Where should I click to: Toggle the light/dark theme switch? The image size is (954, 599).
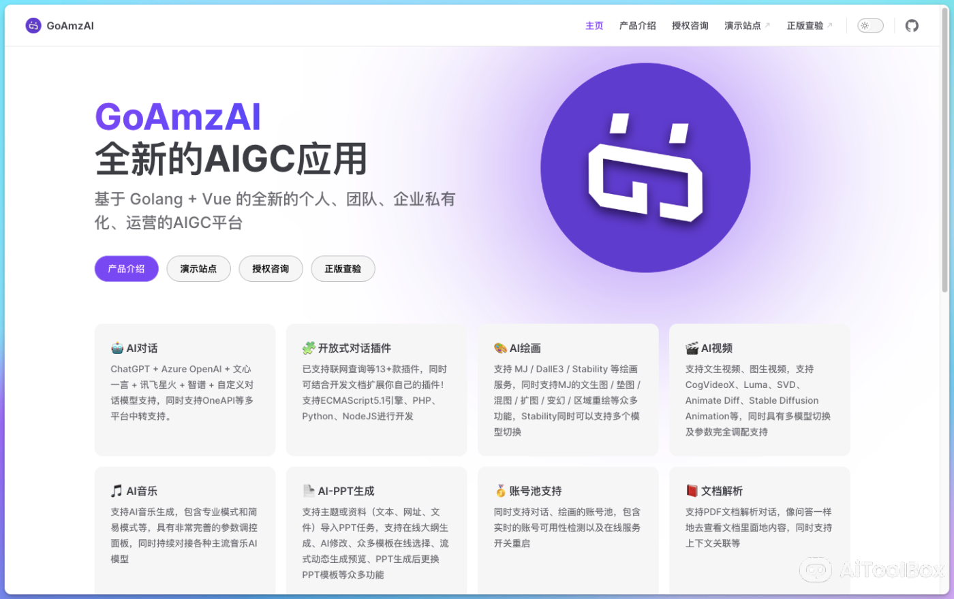(870, 26)
